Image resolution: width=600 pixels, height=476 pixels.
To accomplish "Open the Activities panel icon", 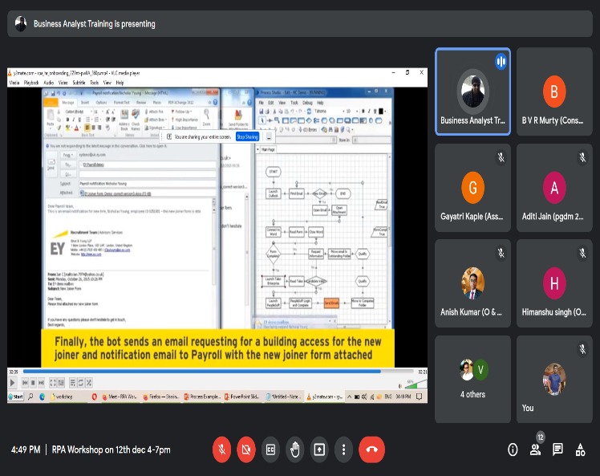I will click(580, 450).
